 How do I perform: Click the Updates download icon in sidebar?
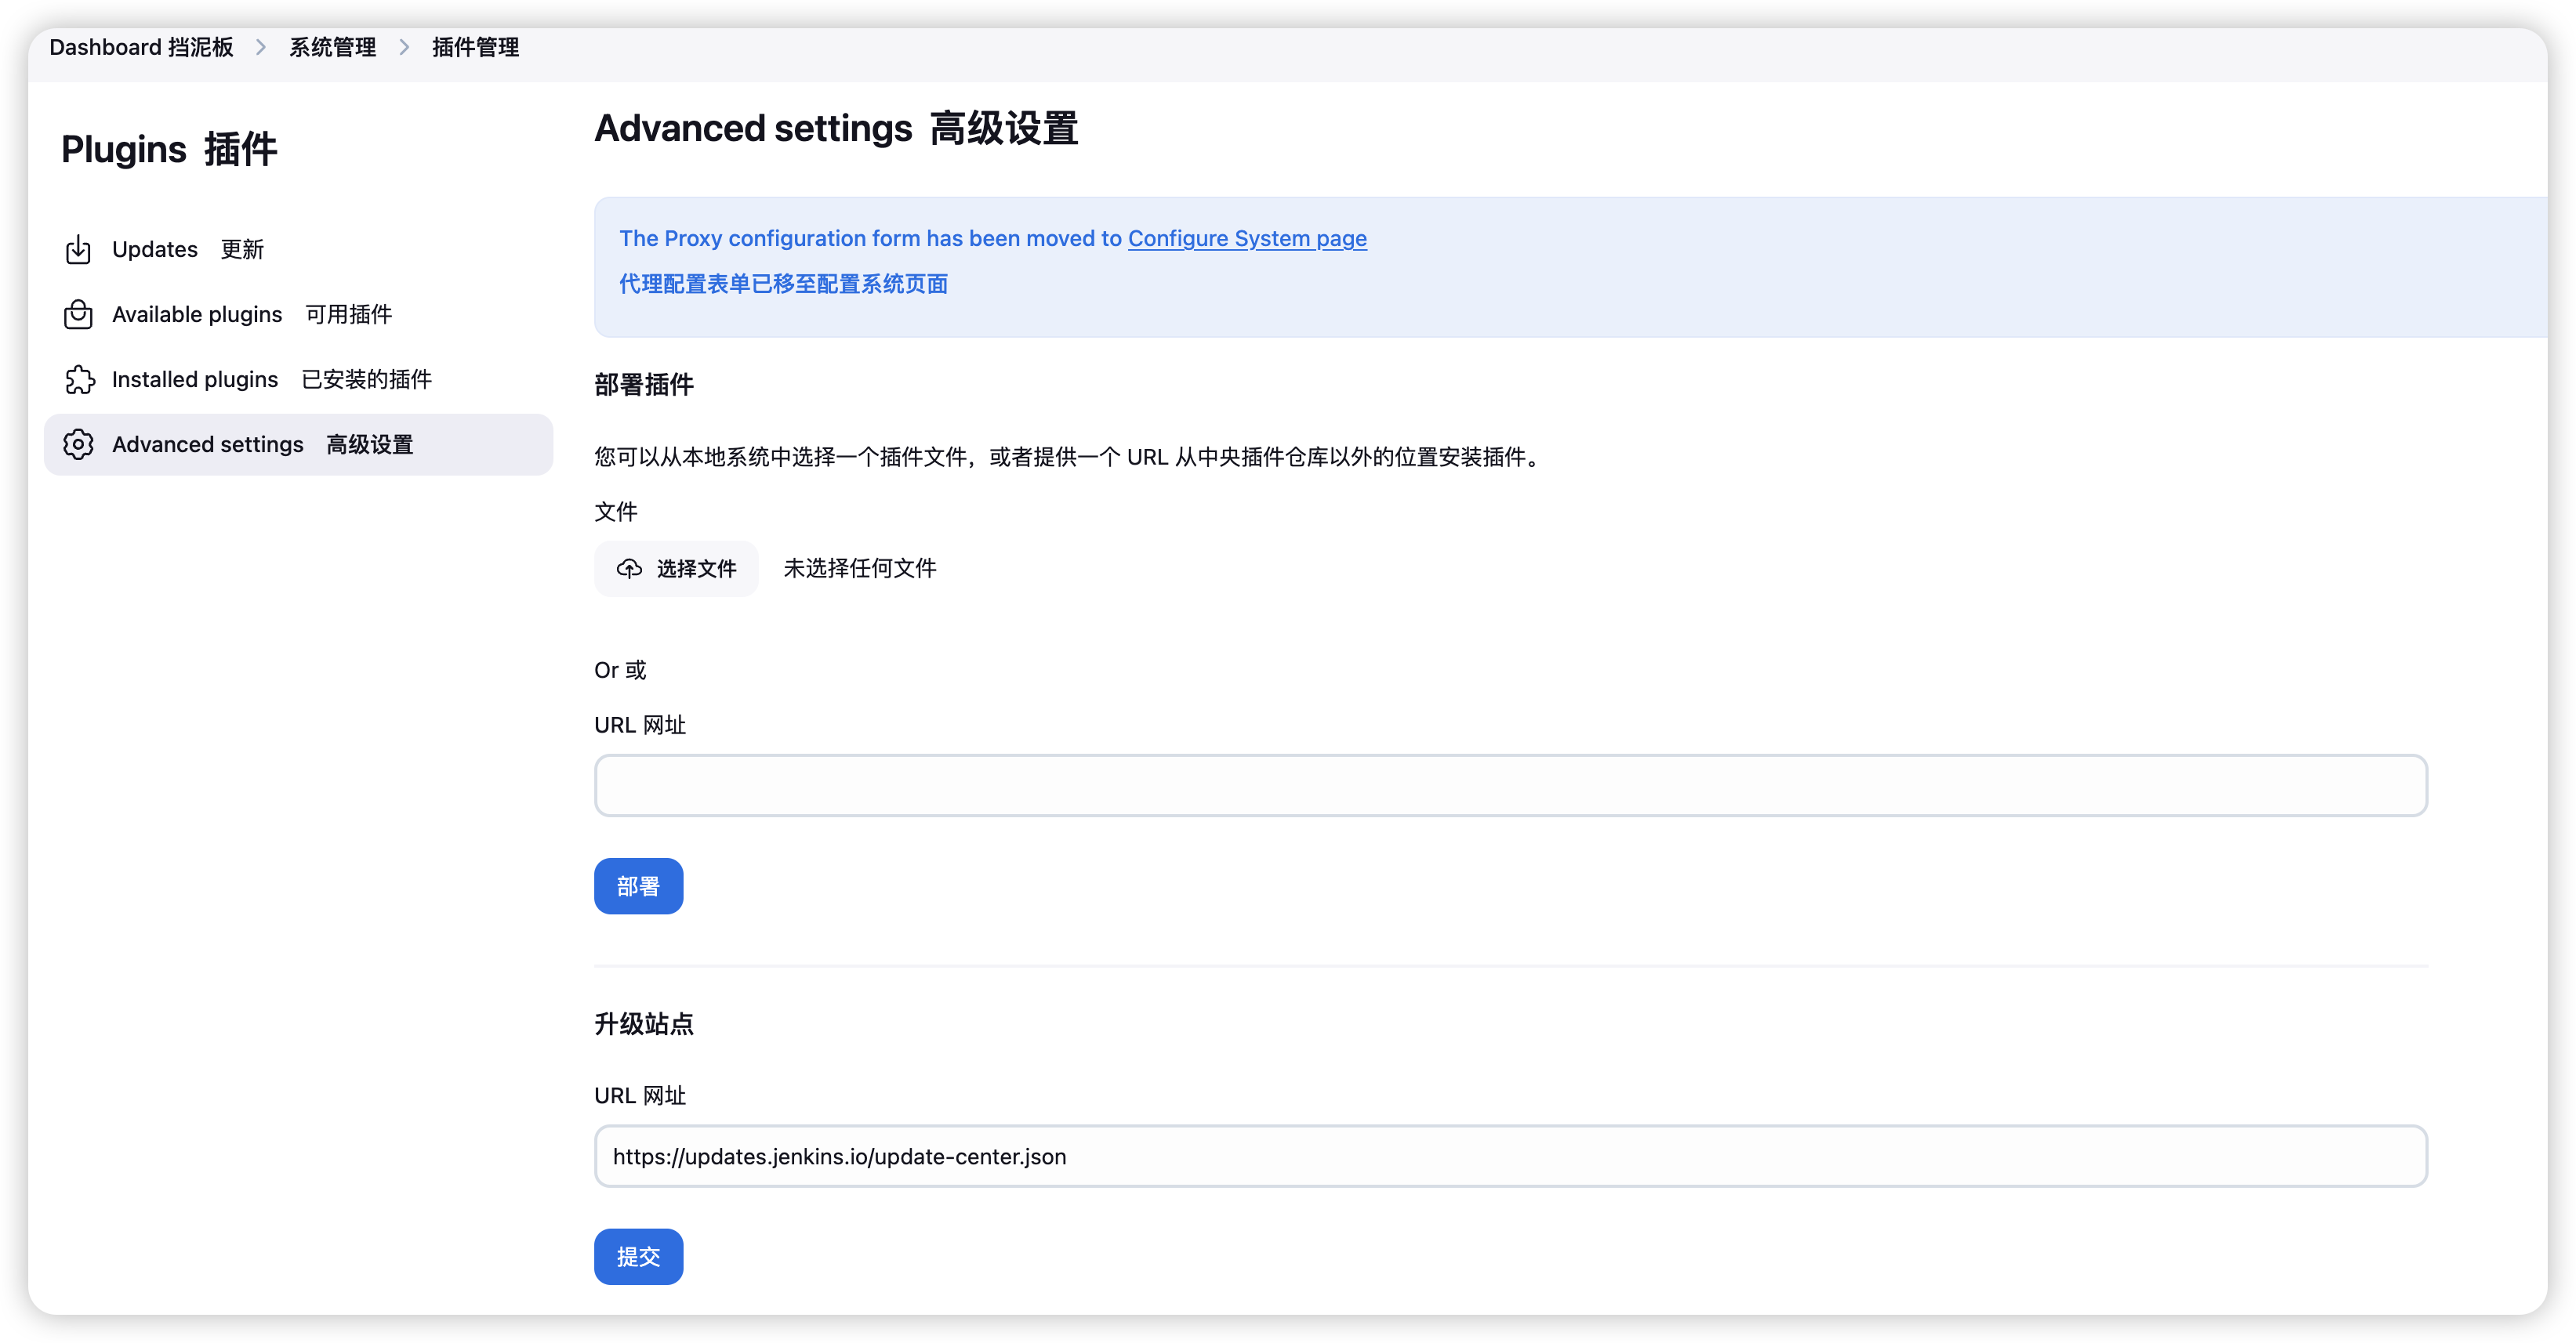tap(78, 250)
